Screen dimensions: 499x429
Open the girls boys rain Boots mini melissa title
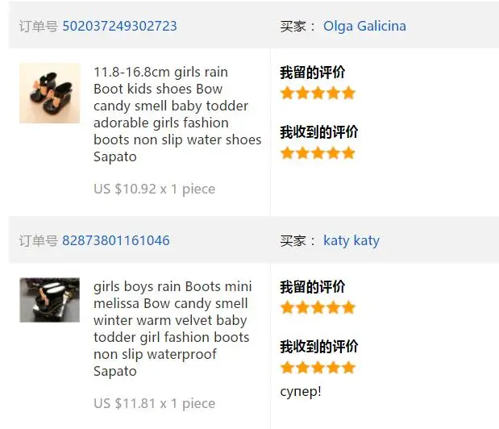click(x=173, y=329)
